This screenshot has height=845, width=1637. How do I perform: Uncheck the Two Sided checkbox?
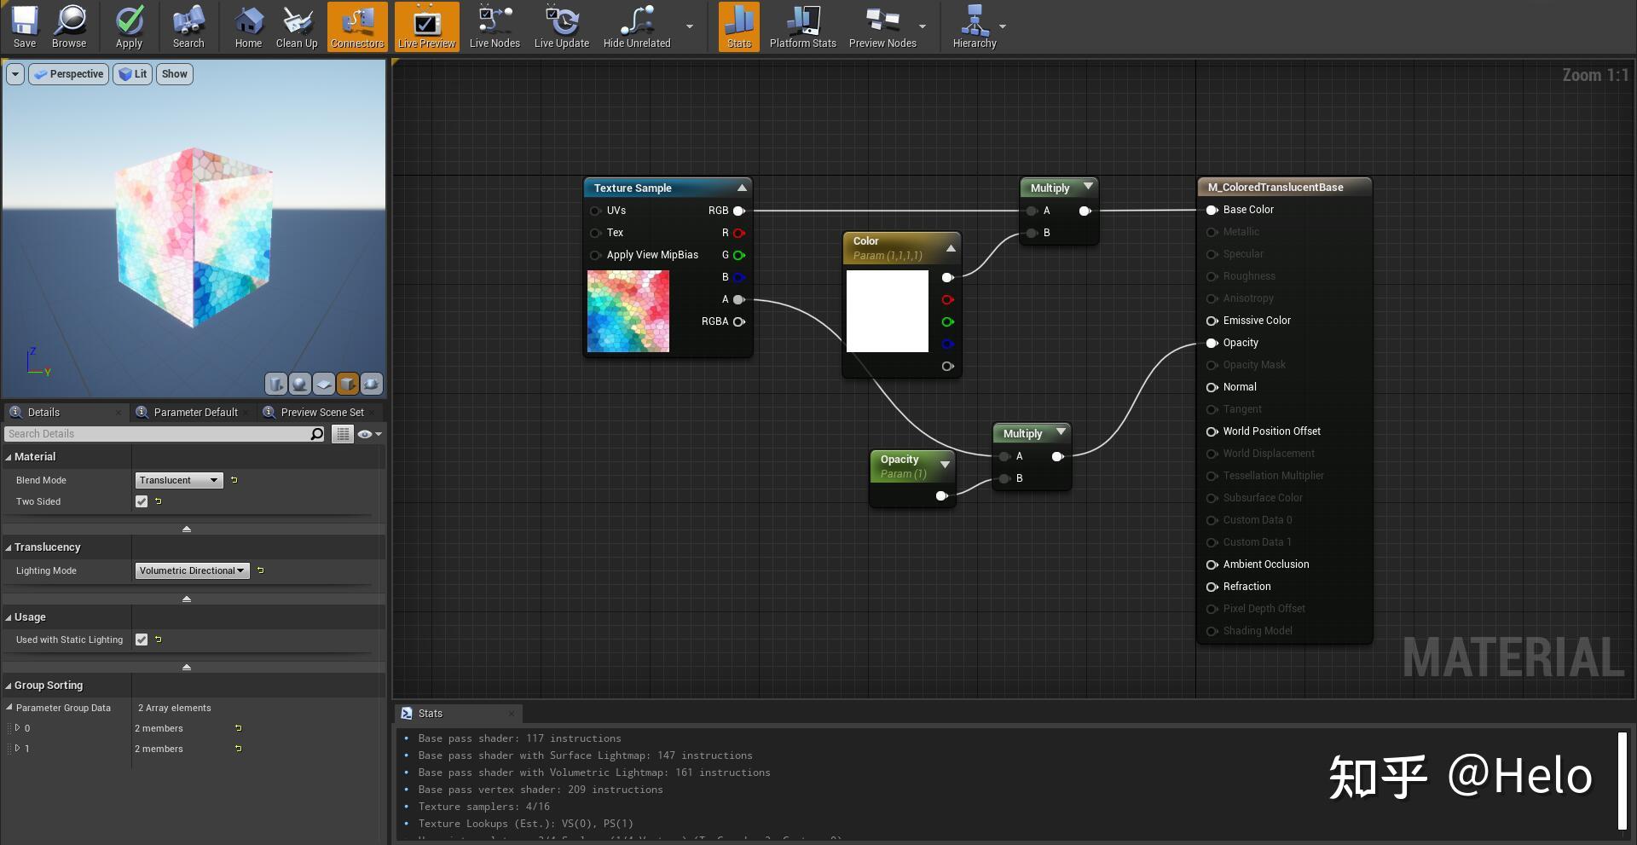142,501
